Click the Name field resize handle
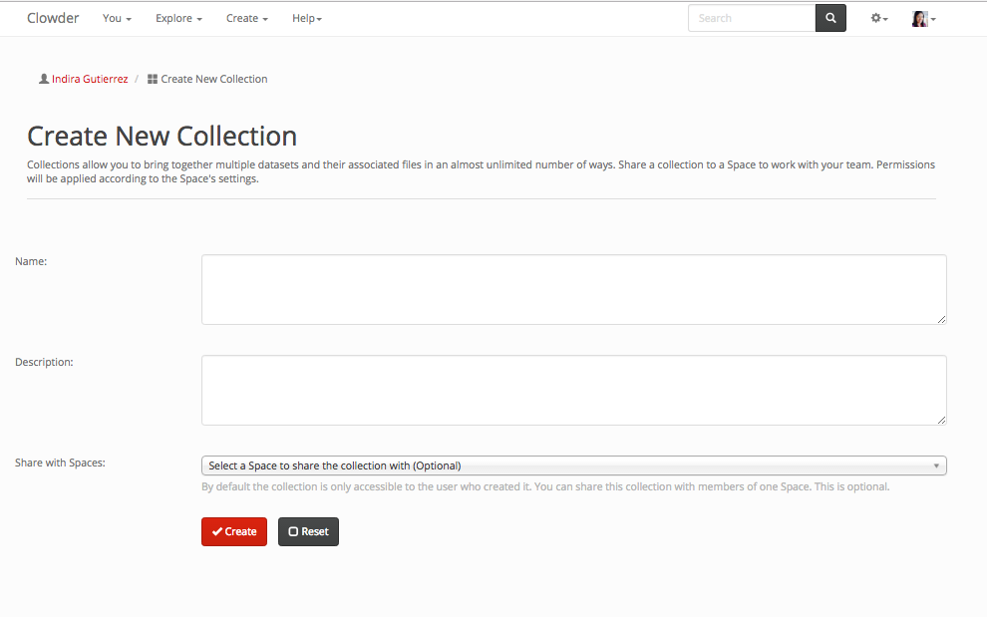Viewport: 987px width, 617px height. pyautogui.click(x=941, y=319)
